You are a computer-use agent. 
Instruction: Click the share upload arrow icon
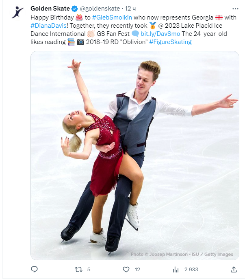coord(234,269)
